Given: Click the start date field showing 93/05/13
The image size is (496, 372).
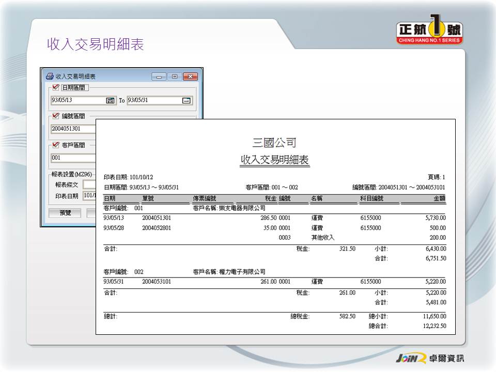Looking at the screenshot, I should (x=78, y=100).
